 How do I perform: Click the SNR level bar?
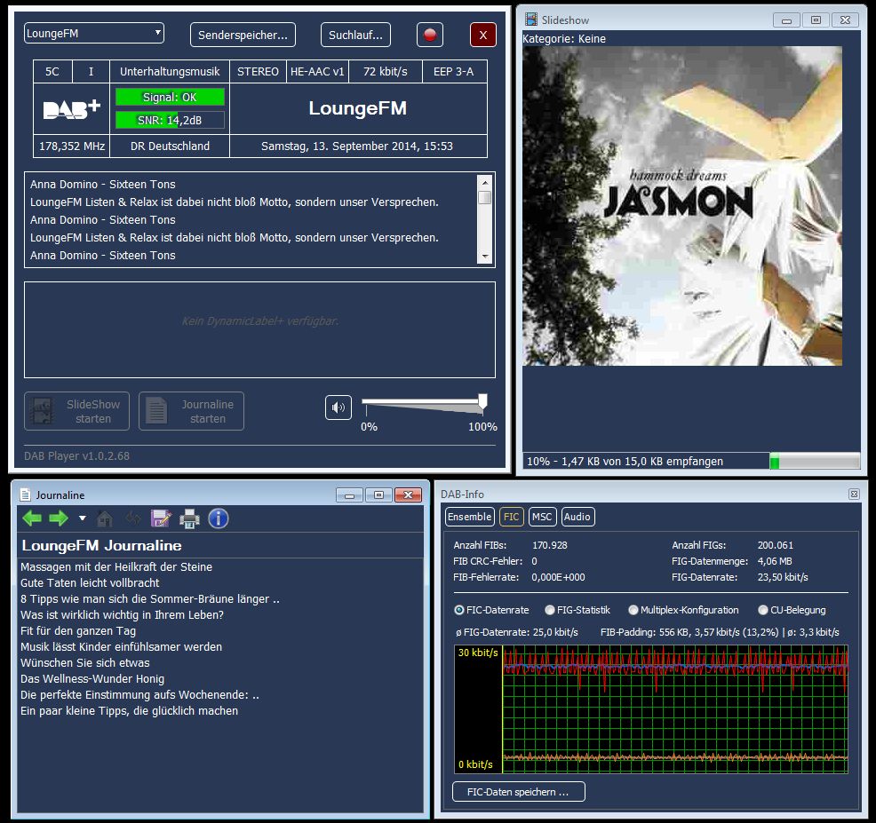pos(170,120)
